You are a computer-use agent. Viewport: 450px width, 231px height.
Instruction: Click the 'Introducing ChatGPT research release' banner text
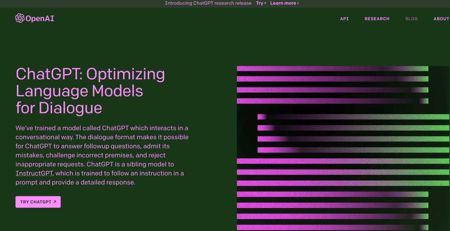pyautogui.click(x=208, y=3)
